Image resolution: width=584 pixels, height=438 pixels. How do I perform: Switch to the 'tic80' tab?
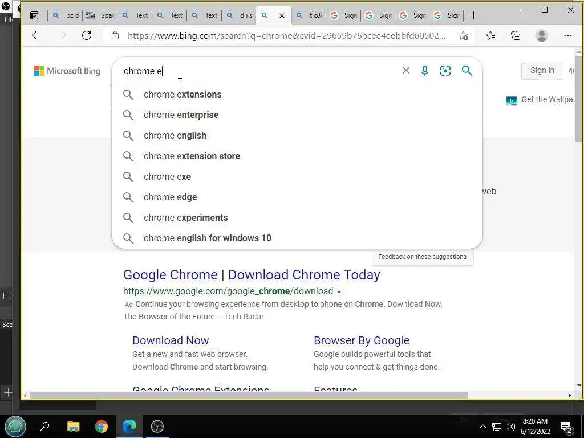310,15
